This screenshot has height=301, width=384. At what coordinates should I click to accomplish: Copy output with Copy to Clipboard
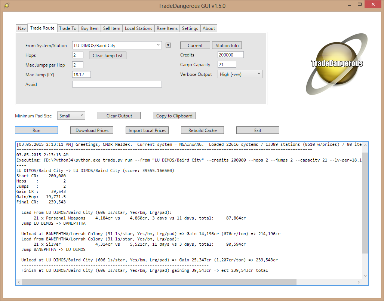tap(174, 116)
